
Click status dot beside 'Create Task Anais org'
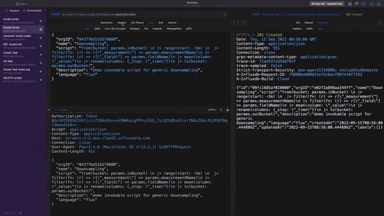pos(41,71)
